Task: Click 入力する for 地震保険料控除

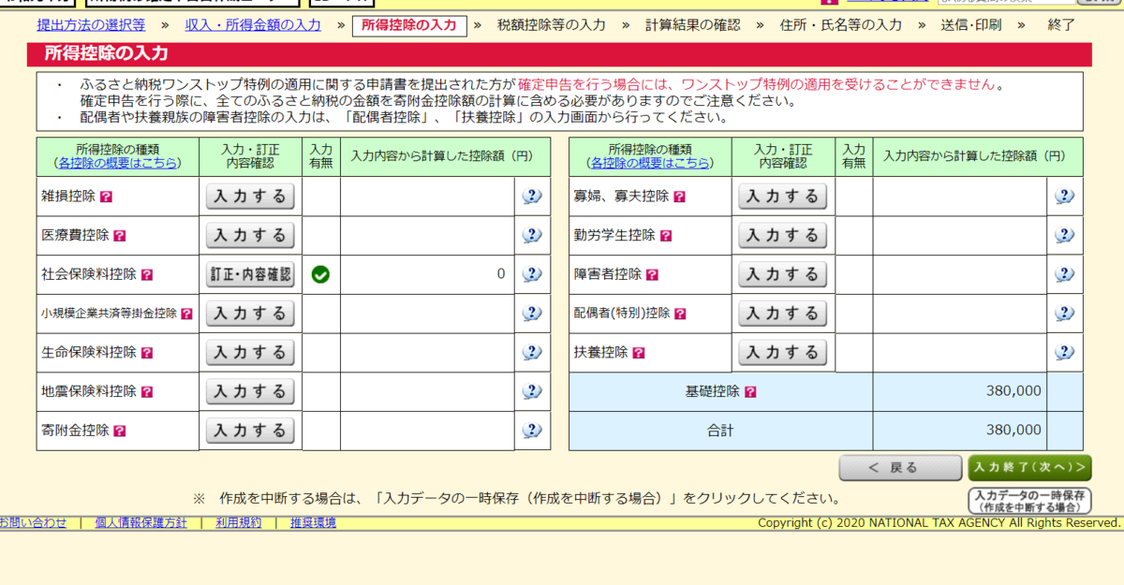Action: [x=250, y=391]
